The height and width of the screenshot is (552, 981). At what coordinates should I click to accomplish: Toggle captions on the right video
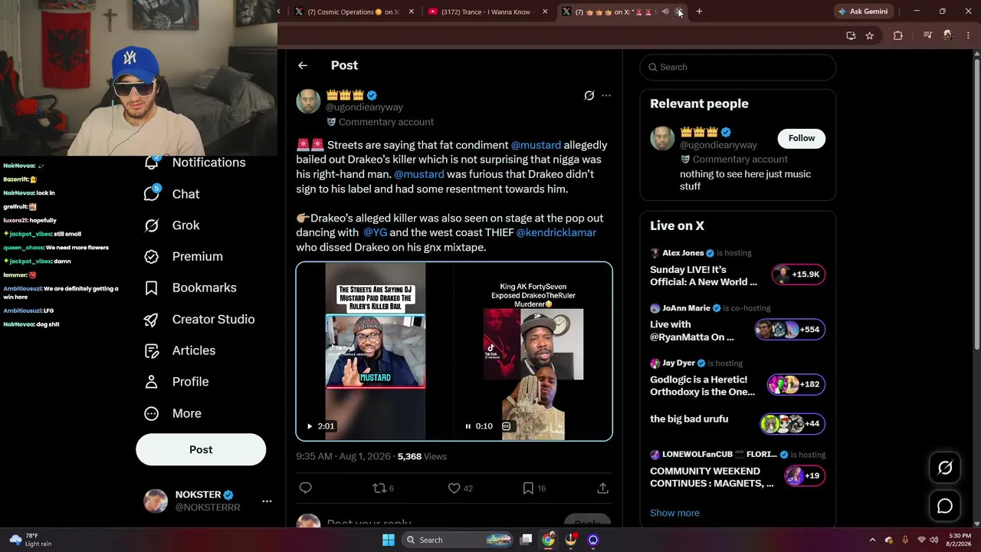tap(507, 426)
